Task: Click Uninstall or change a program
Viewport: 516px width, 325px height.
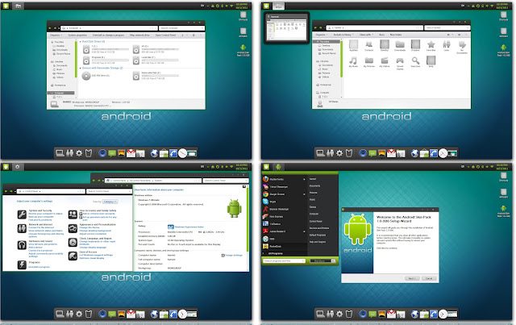Action: [108, 35]
